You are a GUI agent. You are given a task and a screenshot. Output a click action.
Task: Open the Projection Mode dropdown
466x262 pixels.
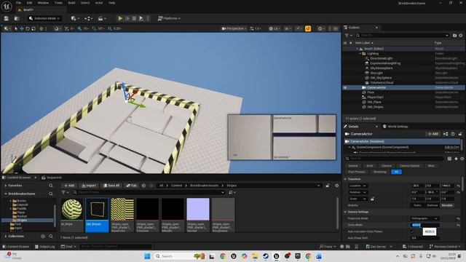424,218
